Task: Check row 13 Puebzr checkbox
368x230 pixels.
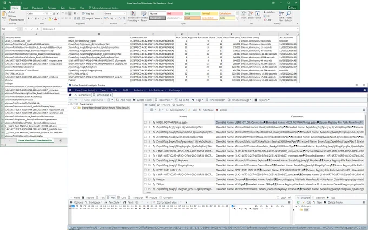Action: [x=146, y=179]
